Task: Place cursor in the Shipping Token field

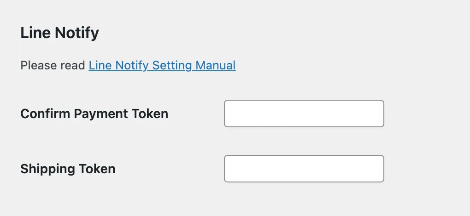Action: 304,169
